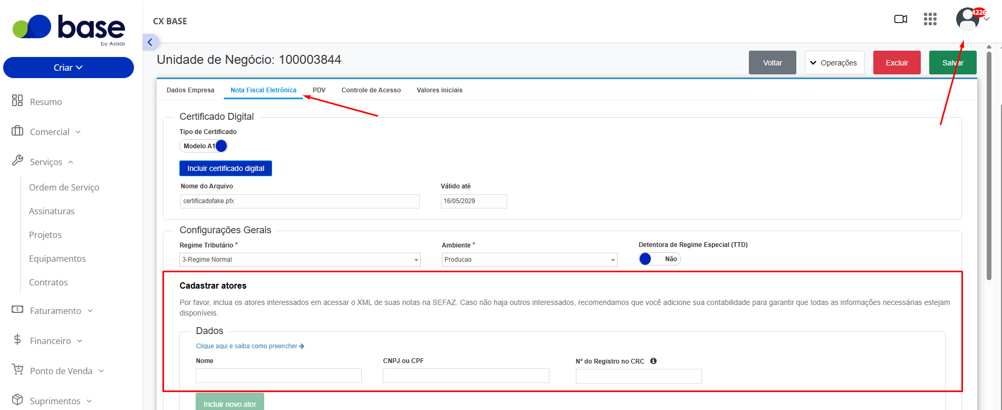
Task: Click the video camera icon in header
Action: pyautogui.click(x=901, y=20)
